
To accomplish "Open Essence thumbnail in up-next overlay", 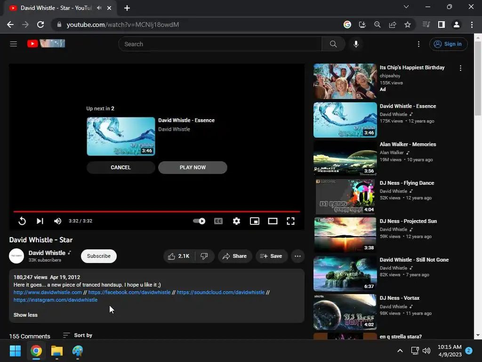I will 121,136.
